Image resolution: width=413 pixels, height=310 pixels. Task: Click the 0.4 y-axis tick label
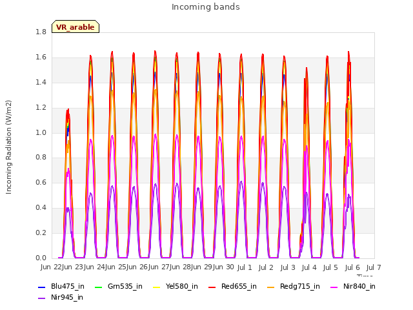(41, 208)
